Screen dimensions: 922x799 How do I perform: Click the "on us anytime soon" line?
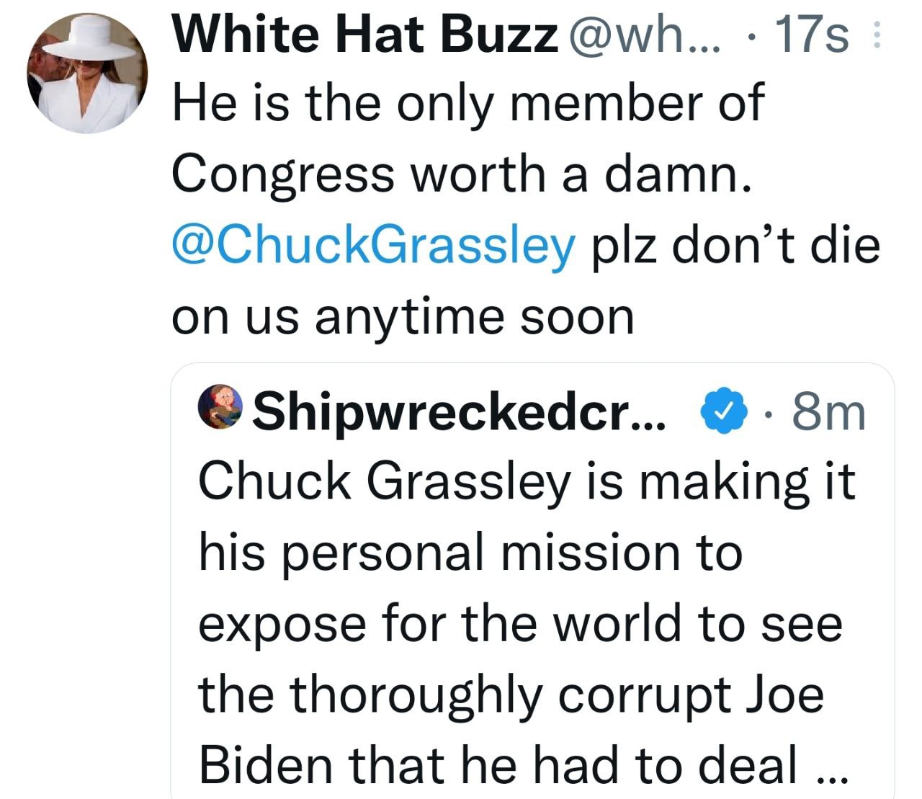coord(403,316)
